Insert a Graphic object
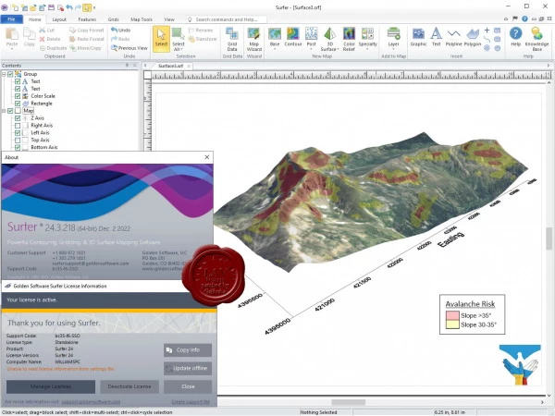The image size is (555, 416). coord(418,37)
